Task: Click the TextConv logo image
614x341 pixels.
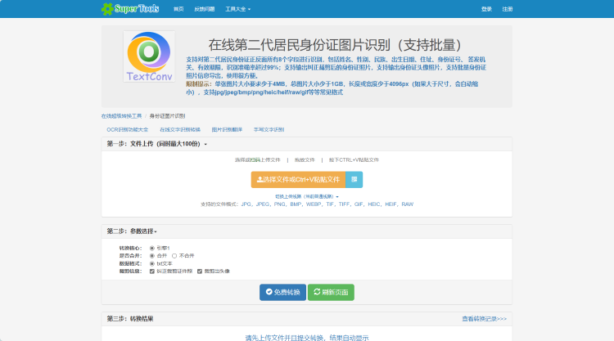Action: click(148, 57)
